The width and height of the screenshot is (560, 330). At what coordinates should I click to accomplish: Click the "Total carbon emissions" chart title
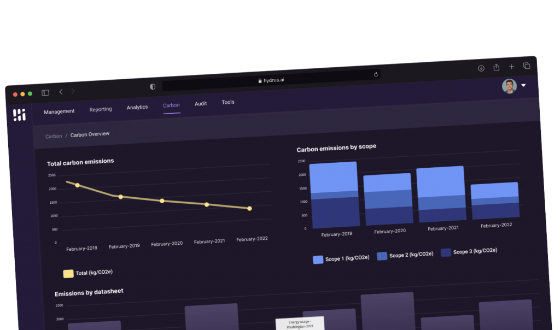coord(80,162)
